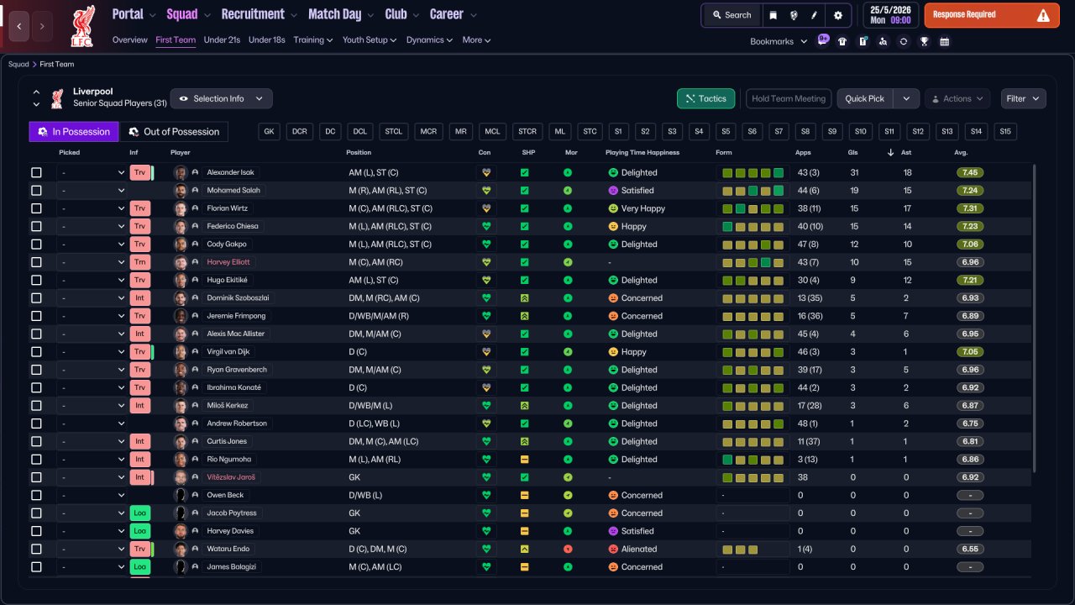Open the calendar shortcut icon
Image resolution: width=1075 pixels, height=605 pixels.
tap(944, 41)
